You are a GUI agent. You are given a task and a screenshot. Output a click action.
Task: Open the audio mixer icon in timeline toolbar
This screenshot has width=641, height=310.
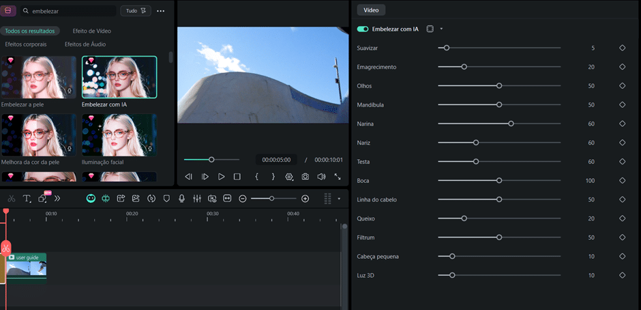(196, 199)
